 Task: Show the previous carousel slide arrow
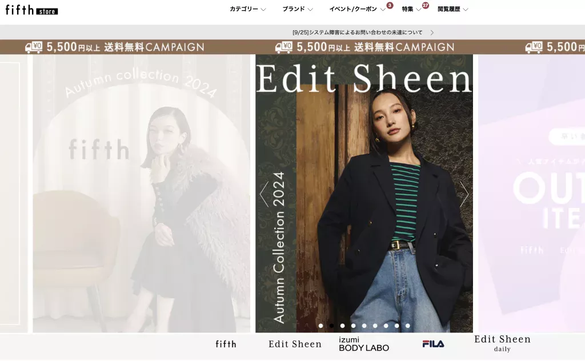pos(264,194)
